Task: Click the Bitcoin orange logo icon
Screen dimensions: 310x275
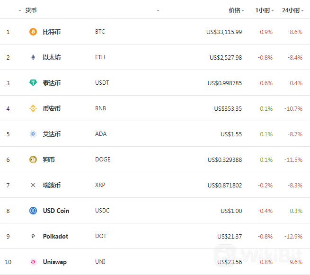Action: 33,32
